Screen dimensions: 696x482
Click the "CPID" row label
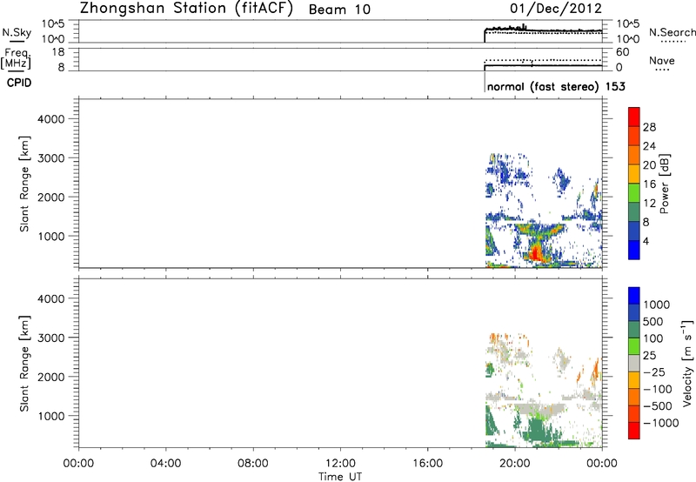tap(18, 83)
